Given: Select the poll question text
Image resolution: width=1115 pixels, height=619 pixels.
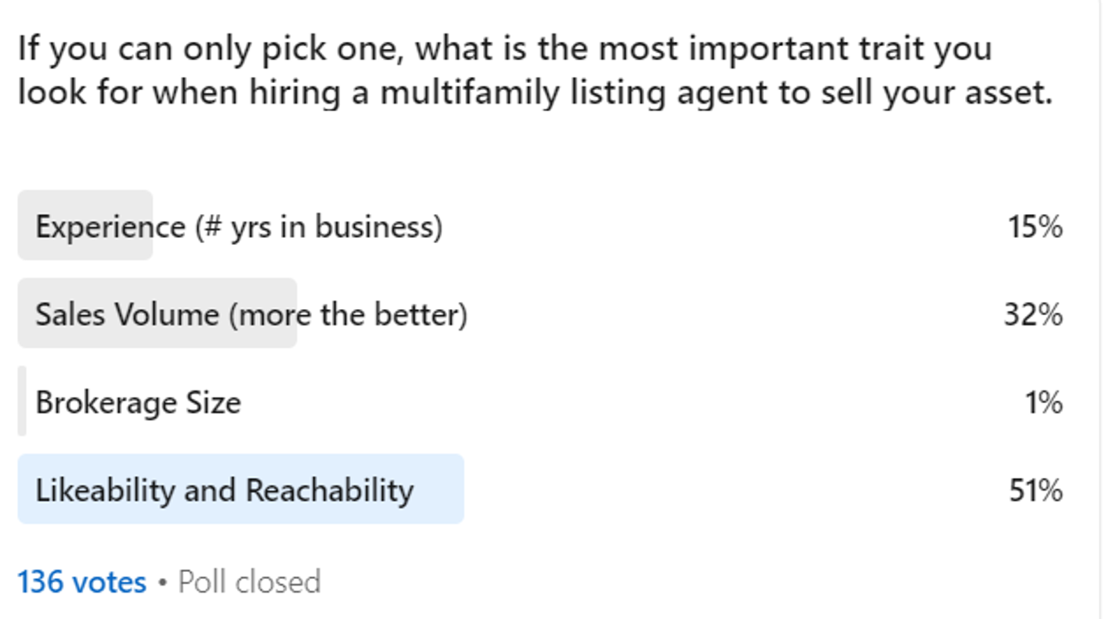Looking at the screenshot, I should (x=534, y=70).
